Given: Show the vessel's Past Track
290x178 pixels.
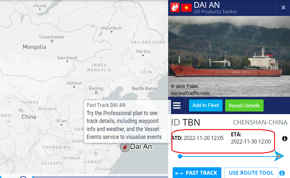Looking at the screenshot, I should 197,173.
